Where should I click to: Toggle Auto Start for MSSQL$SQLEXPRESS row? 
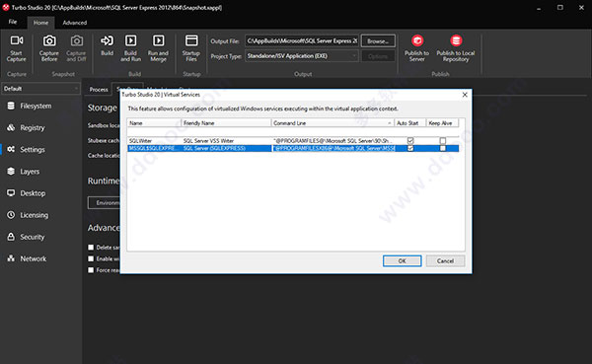[410, 148]
